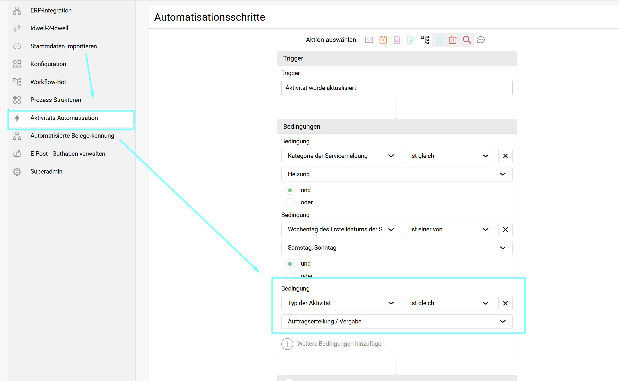This screenshot has width=619, height=381.
Task: Click the pink document action icon
Action: click(x=397, y=40)
